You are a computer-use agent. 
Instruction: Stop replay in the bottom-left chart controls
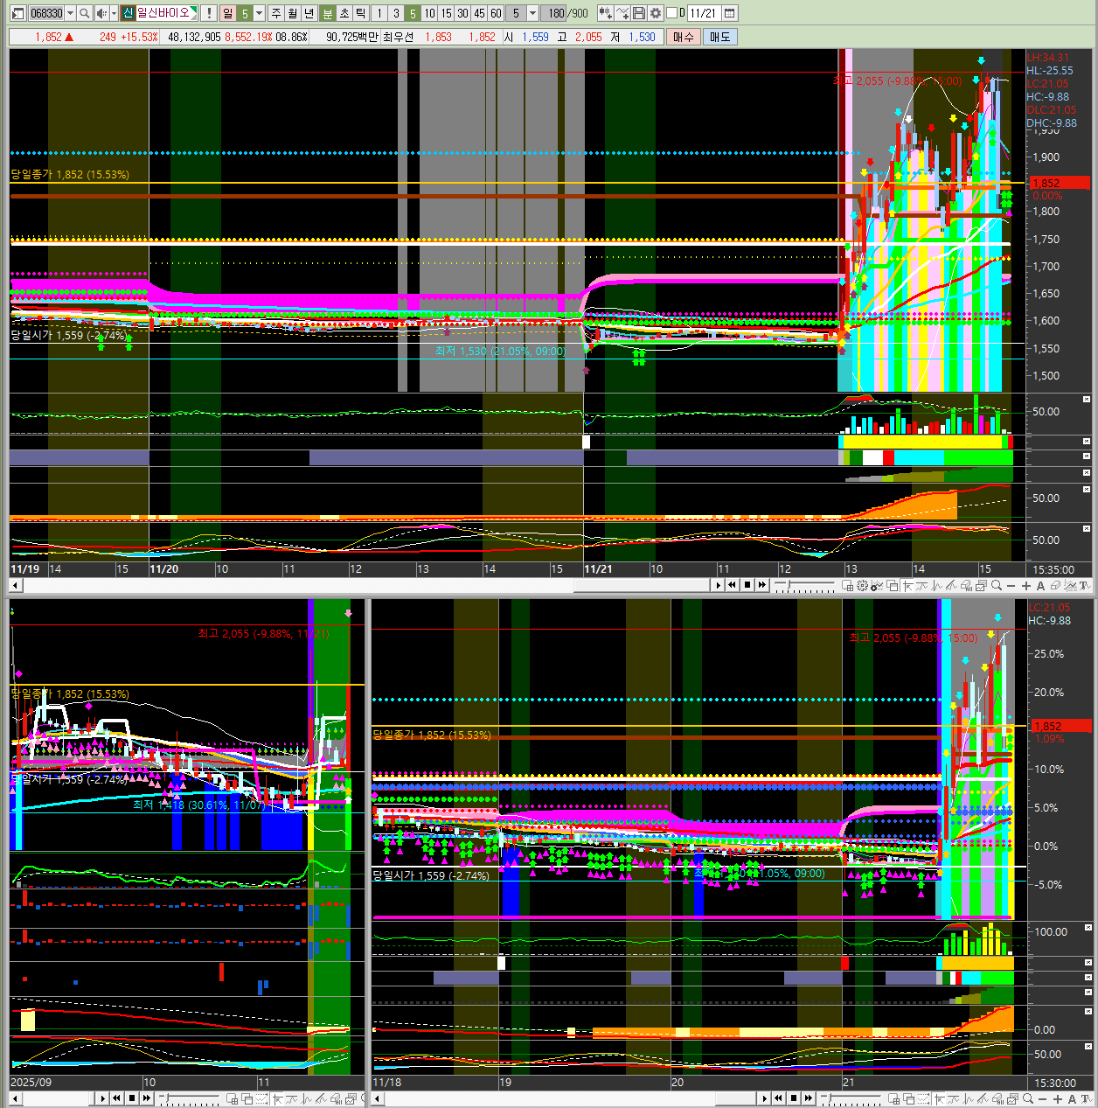pyautogui.click(x=132, y=1098)
